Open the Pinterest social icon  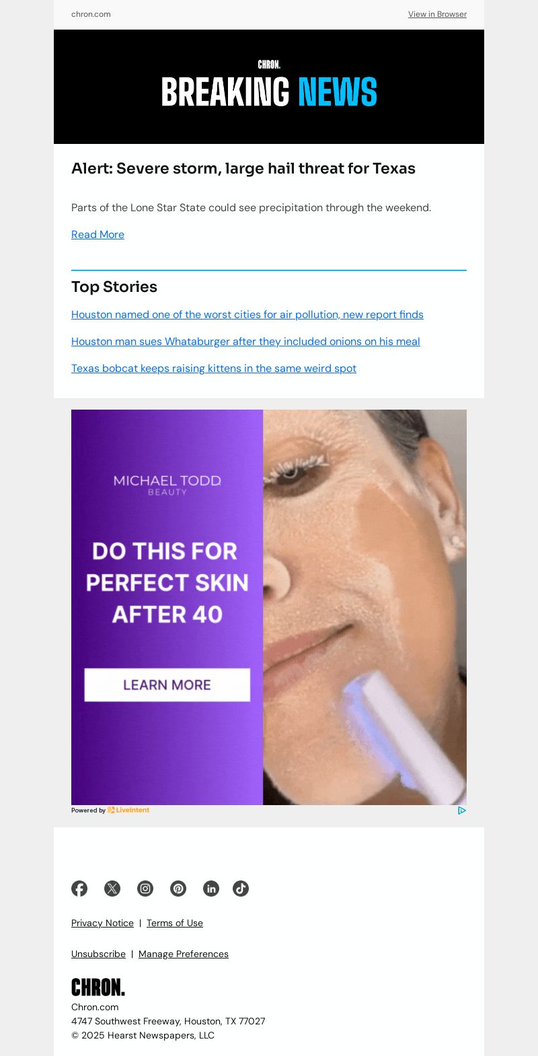(178, 889)
